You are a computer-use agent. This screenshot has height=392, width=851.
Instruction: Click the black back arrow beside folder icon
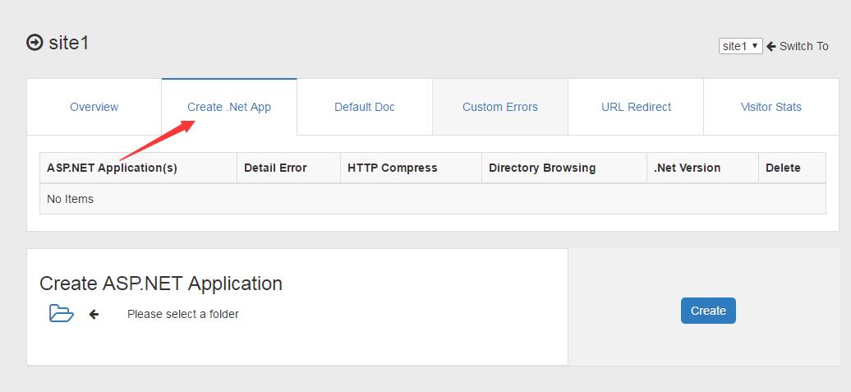tap(94, 314)
